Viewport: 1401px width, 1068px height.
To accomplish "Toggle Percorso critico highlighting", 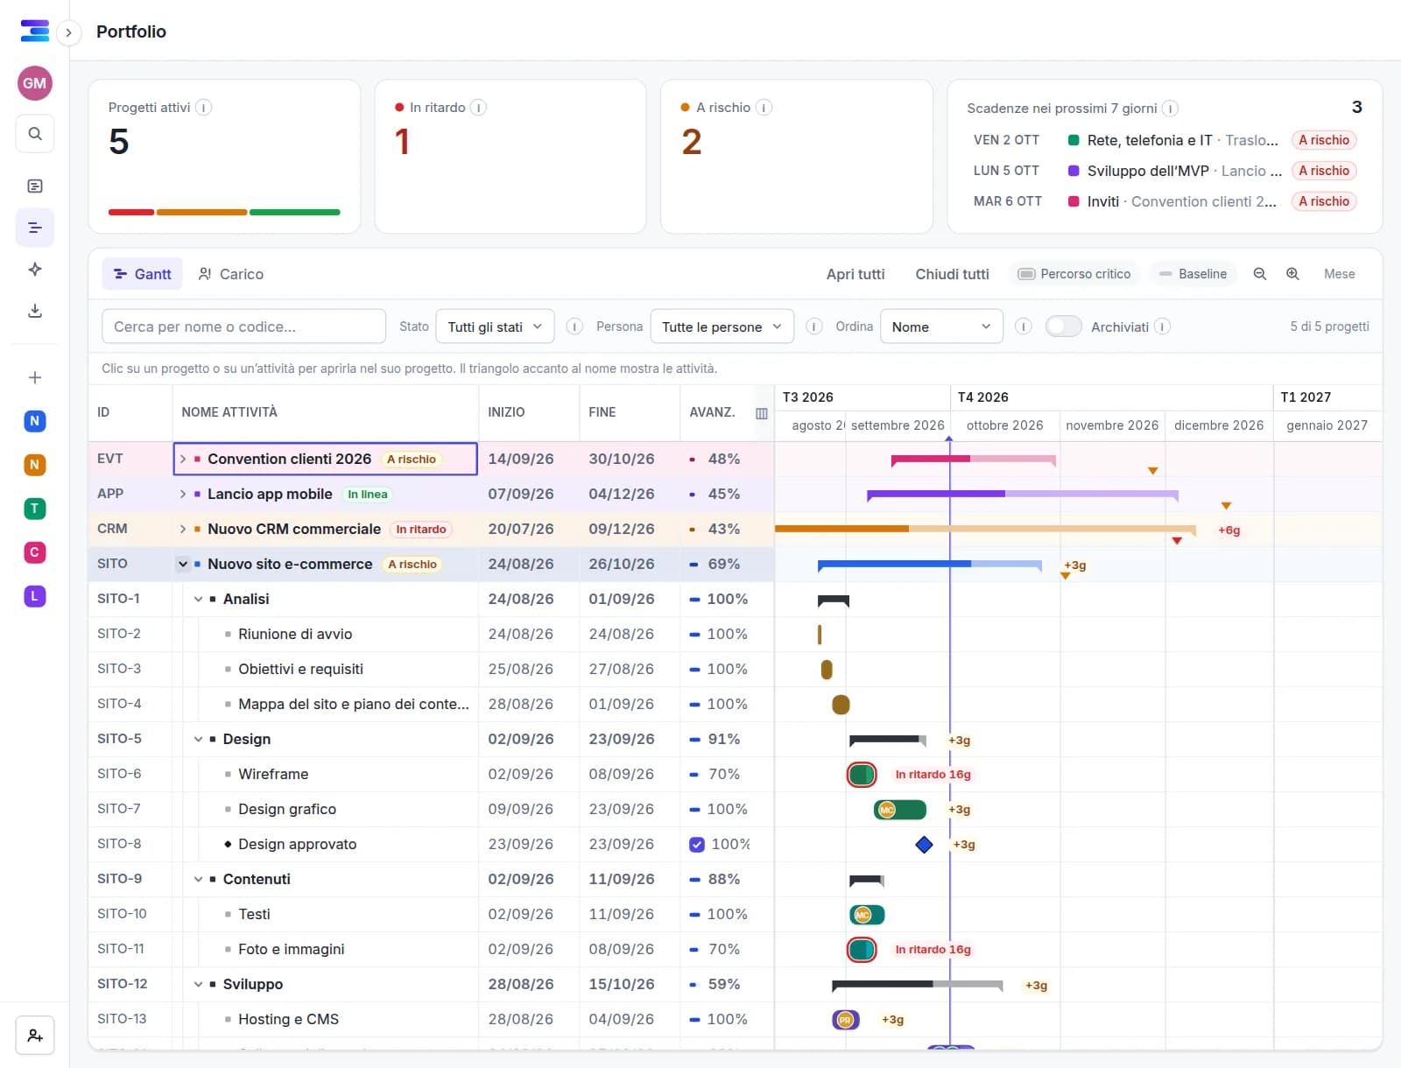I will [x=1074, y=274].
